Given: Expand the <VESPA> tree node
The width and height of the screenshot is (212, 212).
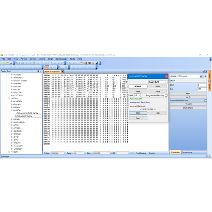Looking at the screenshot, I should pyautogui.click(x=11, y=143).
